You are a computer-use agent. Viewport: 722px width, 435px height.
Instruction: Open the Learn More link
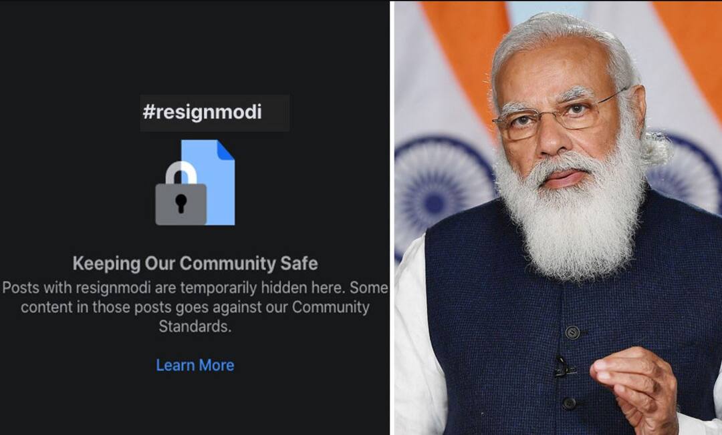(x=195, y=365)
